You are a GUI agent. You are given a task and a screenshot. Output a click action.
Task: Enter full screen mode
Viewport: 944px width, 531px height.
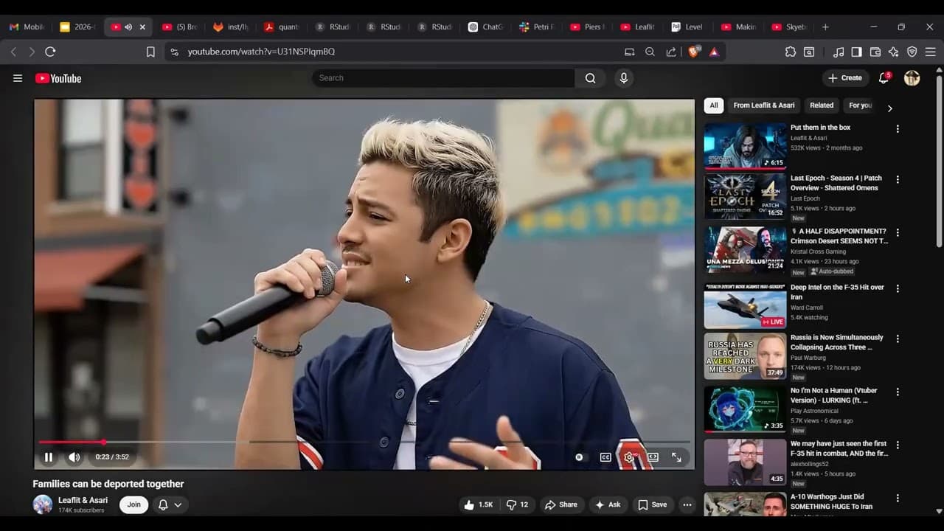coord(676,457)
